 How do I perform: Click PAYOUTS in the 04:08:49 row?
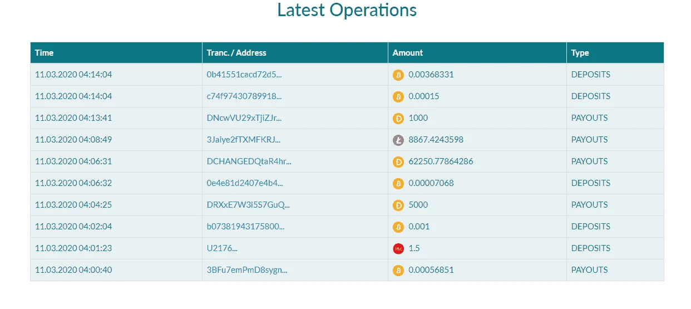[x=590, y=140]
